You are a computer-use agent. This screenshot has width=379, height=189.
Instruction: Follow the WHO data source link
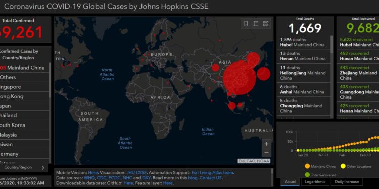click(x=89, y=178)
